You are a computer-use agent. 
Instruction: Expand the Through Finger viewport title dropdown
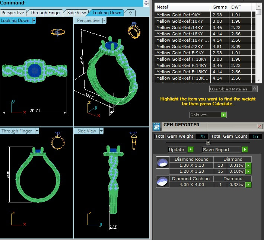pos(36,131)
